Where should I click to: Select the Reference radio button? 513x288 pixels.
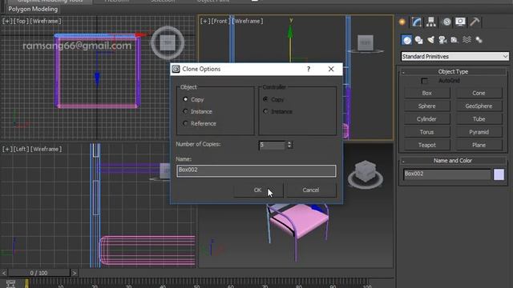[x=185, y=123]
